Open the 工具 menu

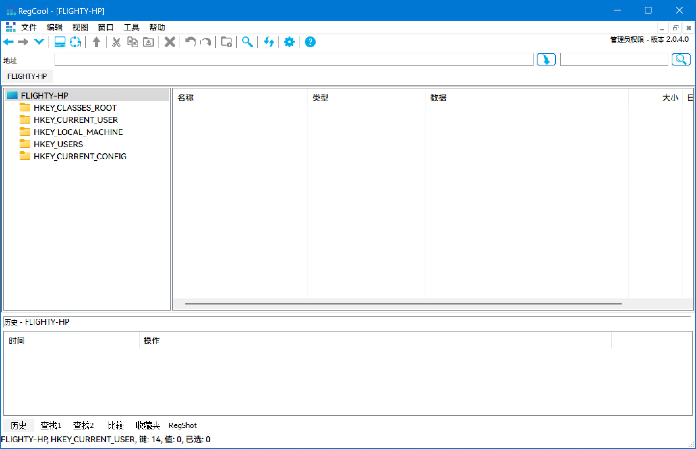click(131, 27)
